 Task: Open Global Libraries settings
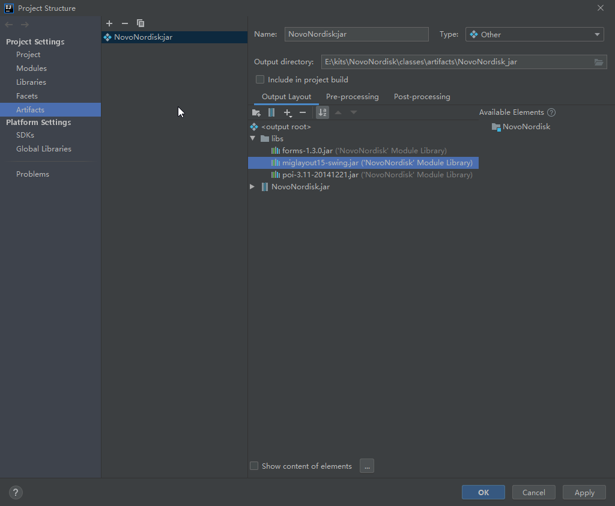pos(43,149)
